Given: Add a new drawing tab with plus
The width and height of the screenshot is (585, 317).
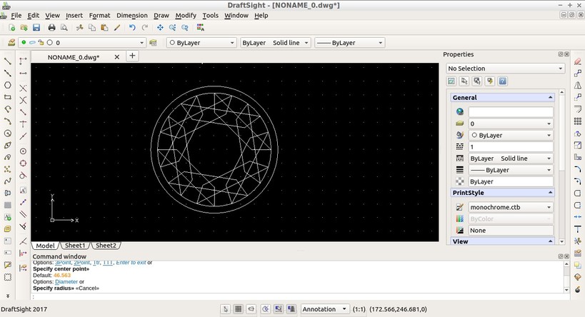Looking at the screenshot, I should (x=132, y=56).
